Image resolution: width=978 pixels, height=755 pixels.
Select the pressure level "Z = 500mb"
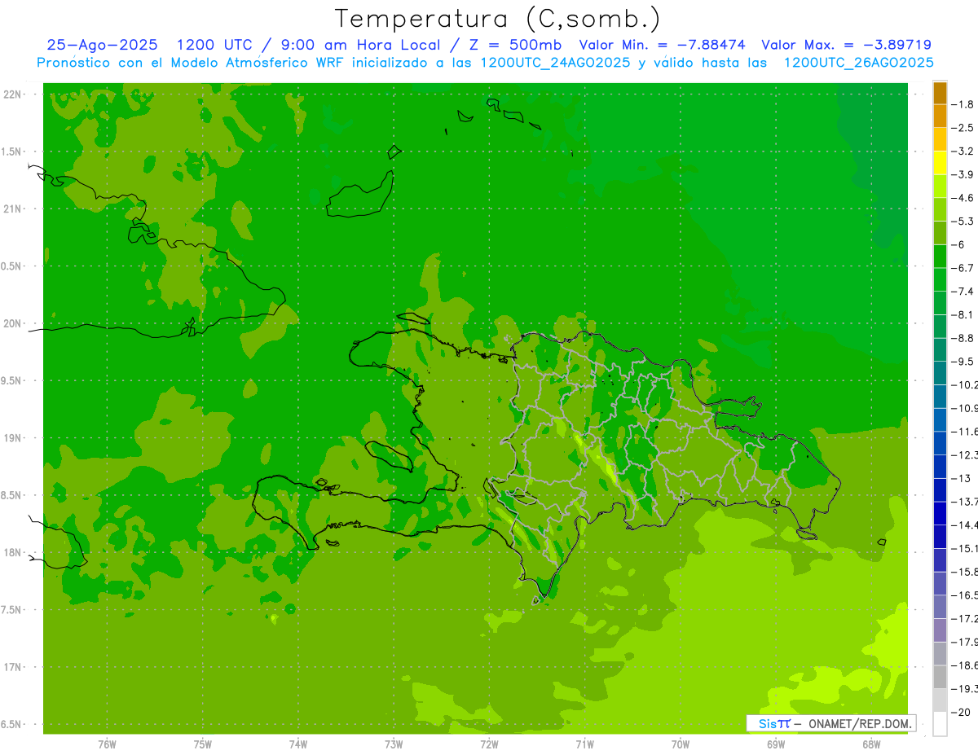pos(515,45)
